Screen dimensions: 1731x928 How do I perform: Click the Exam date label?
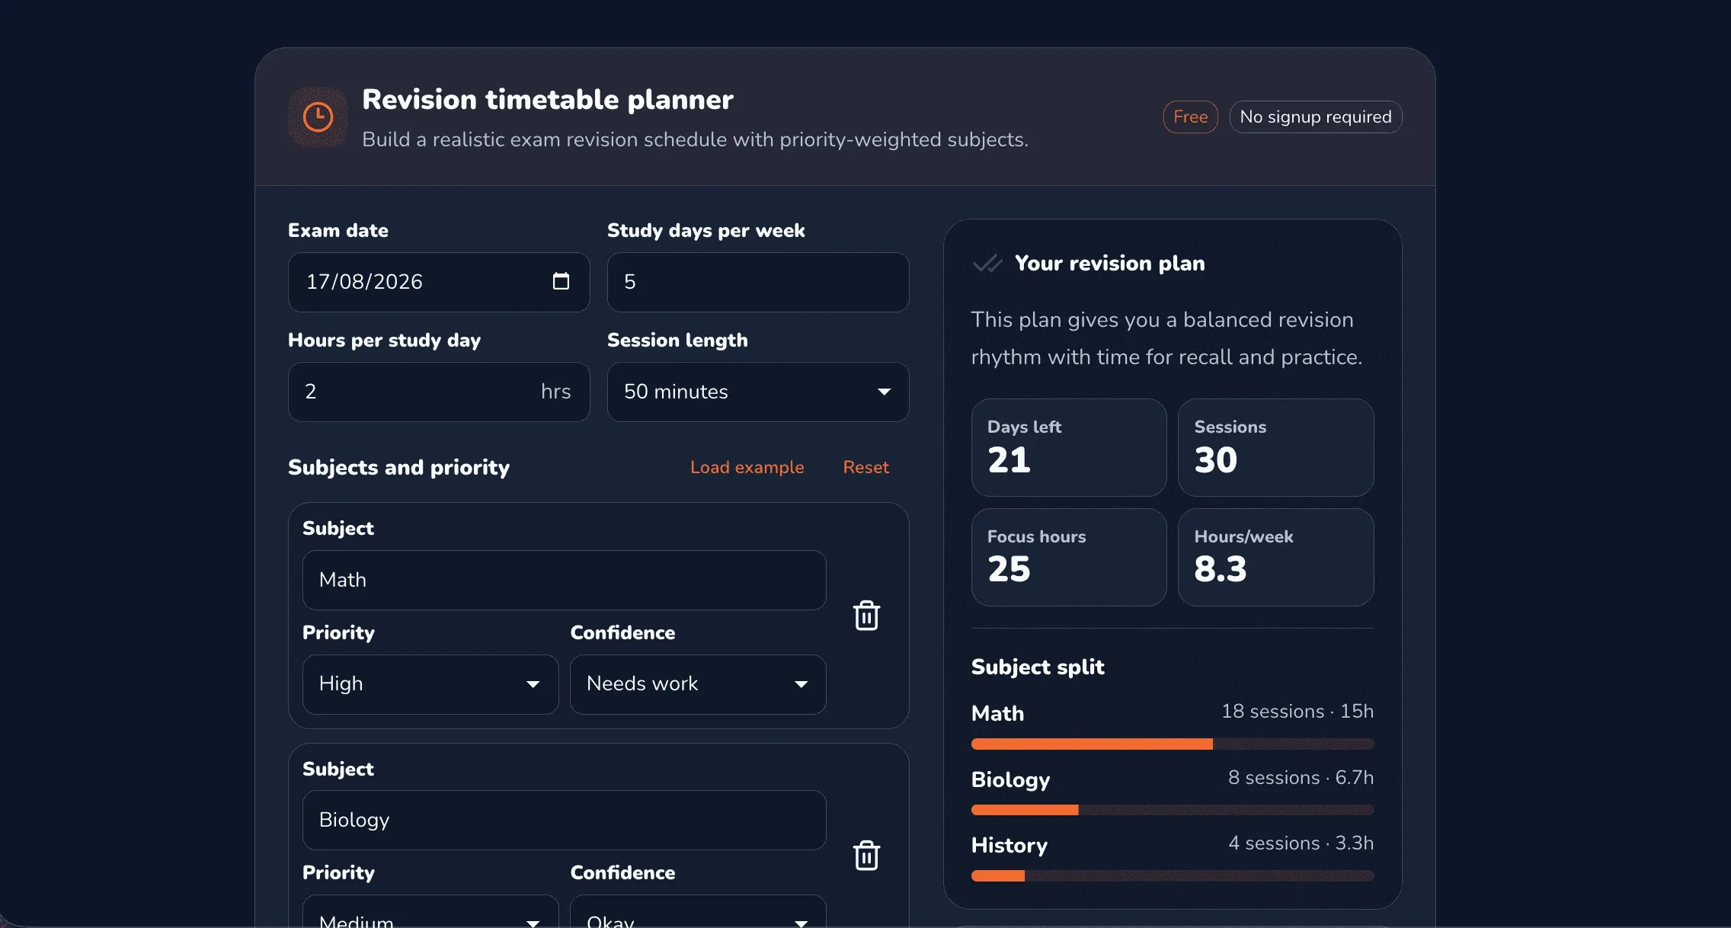(338, 230)
